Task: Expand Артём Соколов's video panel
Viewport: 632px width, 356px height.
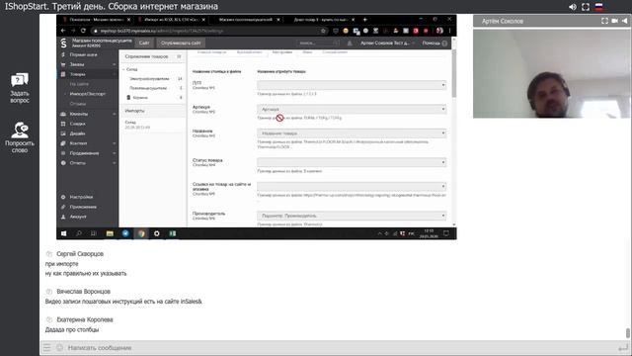Action: tap(604, 21)
